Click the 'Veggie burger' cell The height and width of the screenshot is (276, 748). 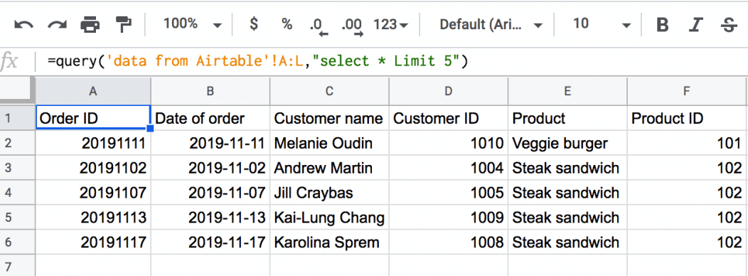click(x=567, y=143)
